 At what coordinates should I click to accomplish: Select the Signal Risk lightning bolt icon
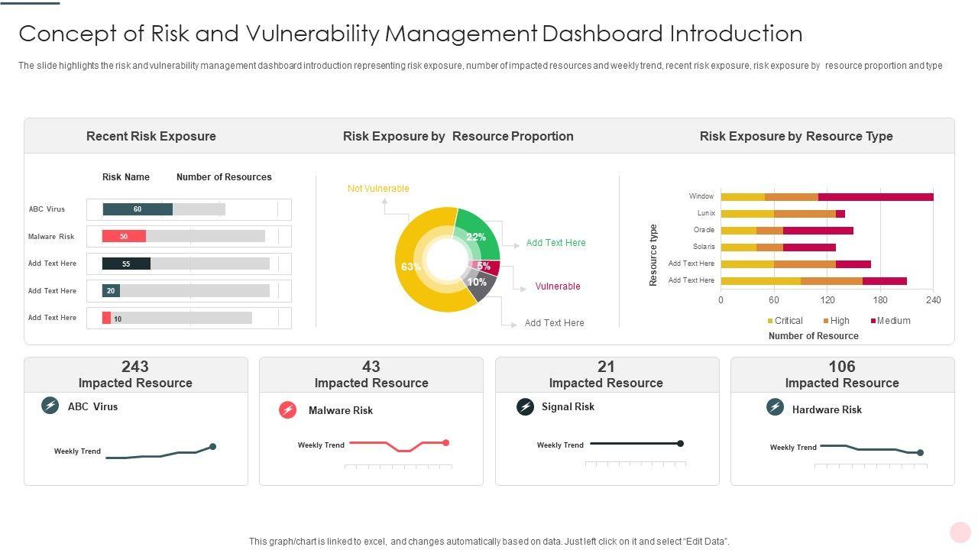pos(525,407)
